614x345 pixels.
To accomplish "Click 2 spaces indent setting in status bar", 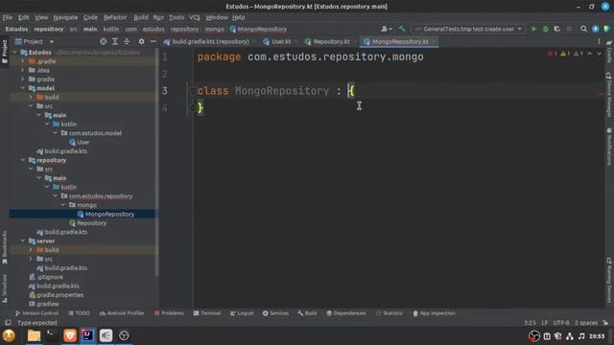I will click(x=586, y=323).
